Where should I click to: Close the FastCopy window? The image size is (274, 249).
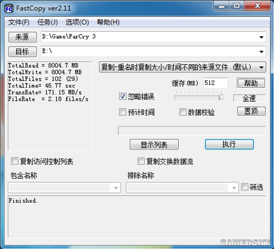257,6
